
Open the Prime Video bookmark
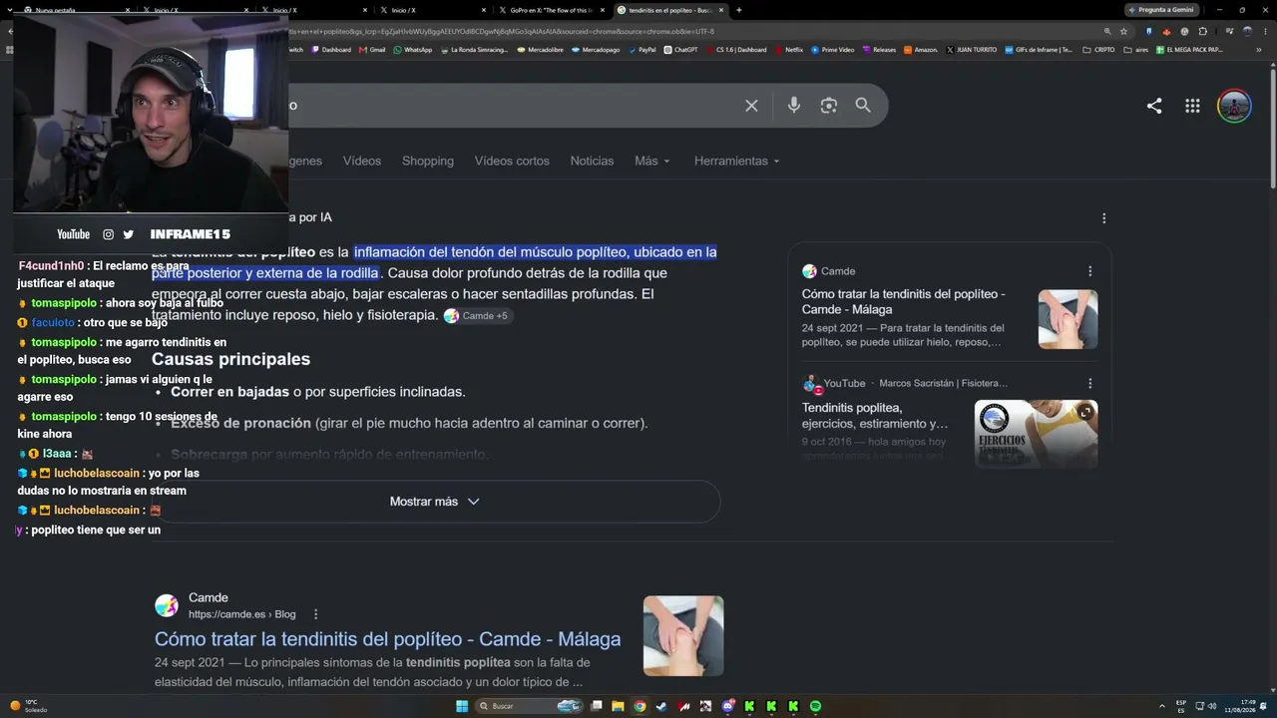[x=833, y=50]
